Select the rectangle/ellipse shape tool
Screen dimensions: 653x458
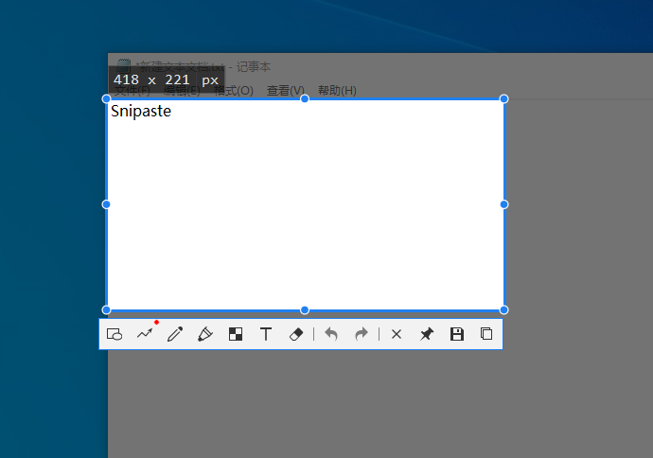115,334
